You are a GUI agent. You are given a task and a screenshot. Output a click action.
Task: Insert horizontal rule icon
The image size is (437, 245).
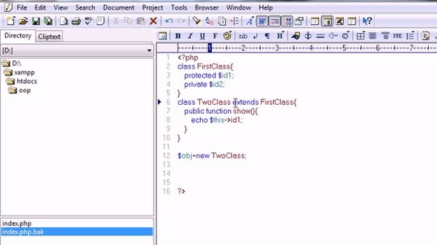(x=320, y=36)
